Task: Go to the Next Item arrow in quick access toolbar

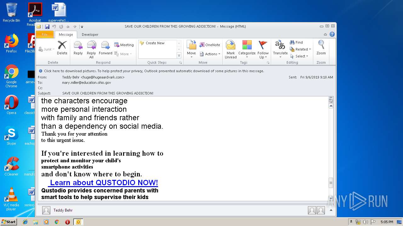Action: pos(75,27)
